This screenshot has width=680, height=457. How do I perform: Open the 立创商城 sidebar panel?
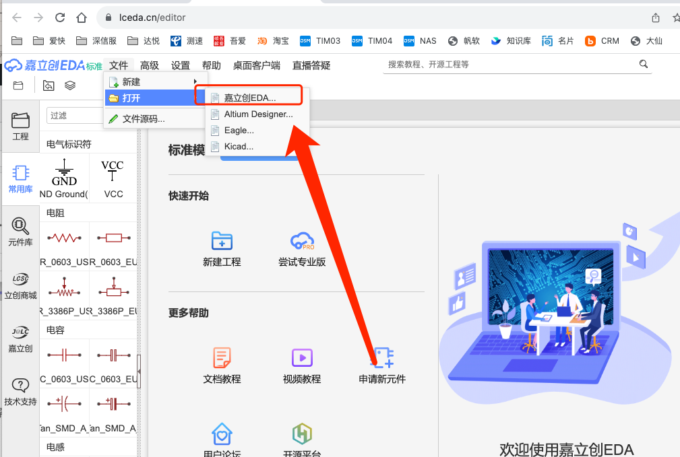tap(20, 286)
